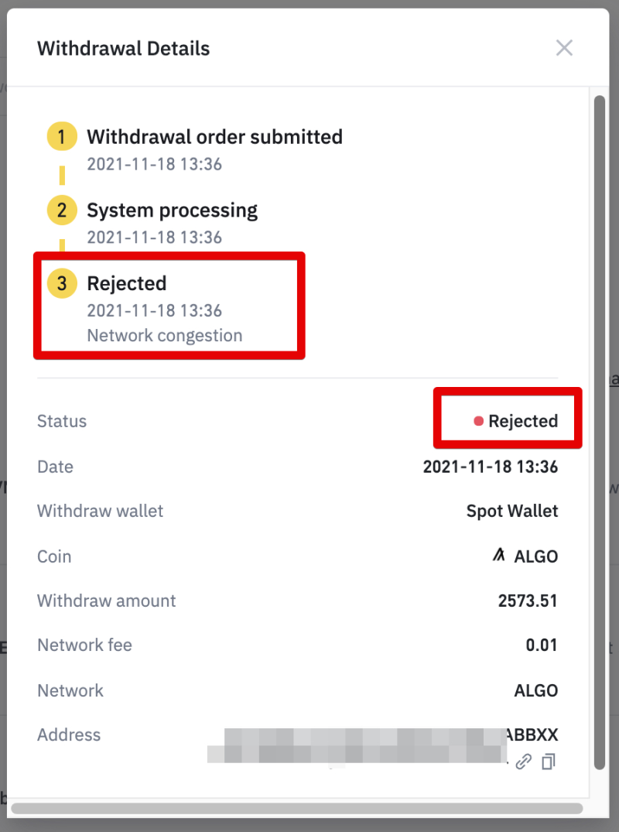Click the Withdrawal Details heading
The width and height of the screenshot is (619, 832).
[x=123, y=48]
